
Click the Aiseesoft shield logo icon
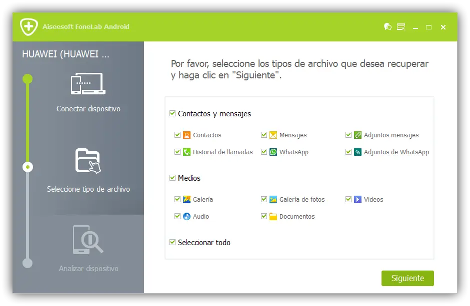tap(29, 26)
